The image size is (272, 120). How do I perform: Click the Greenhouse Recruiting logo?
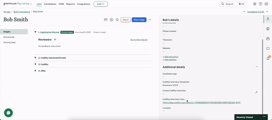[16, 4]
